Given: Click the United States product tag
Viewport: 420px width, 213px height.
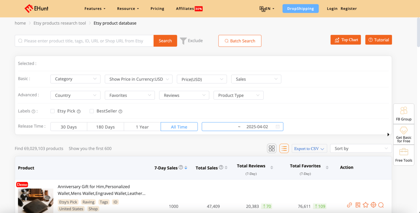Looking at the screenshot, I should point(71,209).
